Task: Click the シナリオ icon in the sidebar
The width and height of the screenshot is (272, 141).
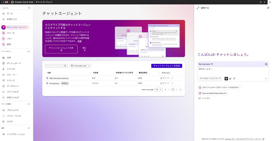Action: pyautogui.click(x=3, y=69)
